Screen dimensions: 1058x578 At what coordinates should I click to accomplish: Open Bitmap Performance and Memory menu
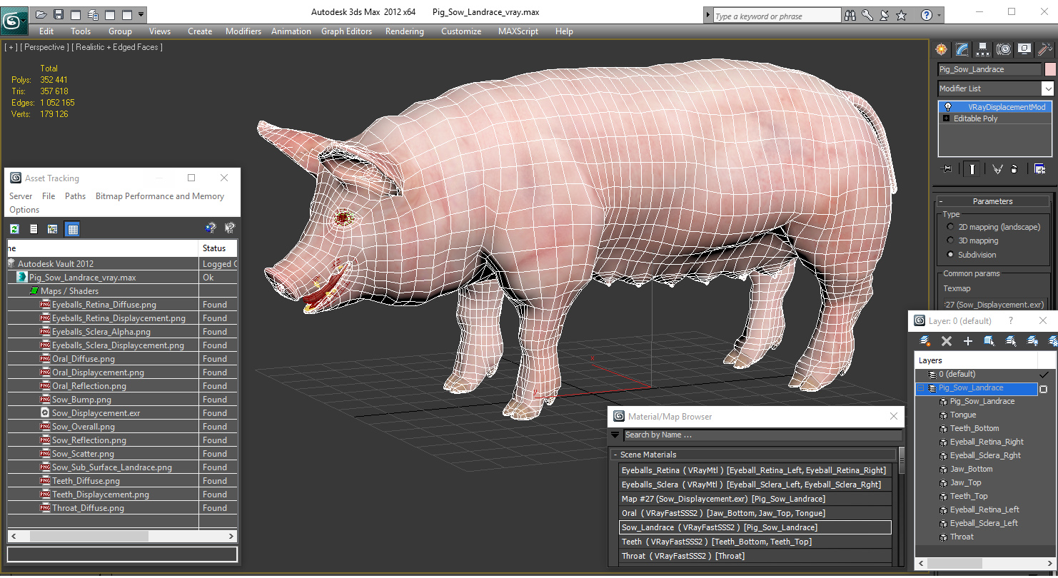(x=160, y=196)
